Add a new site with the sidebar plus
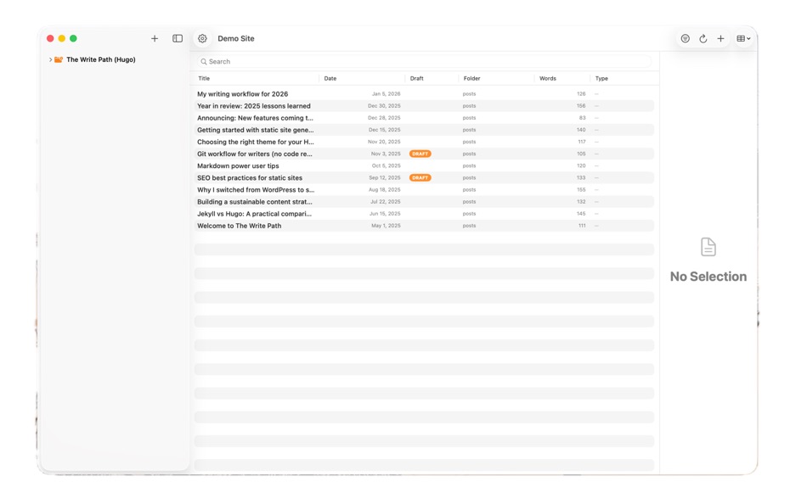Viewport: 807px width, 504px height. (155, 38)
